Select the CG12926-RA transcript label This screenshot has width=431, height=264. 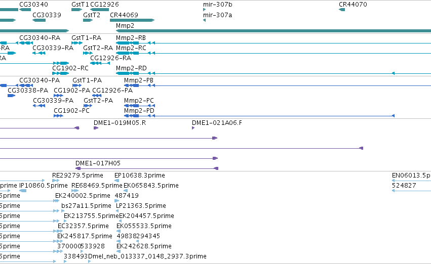click(x=111, y=58)
